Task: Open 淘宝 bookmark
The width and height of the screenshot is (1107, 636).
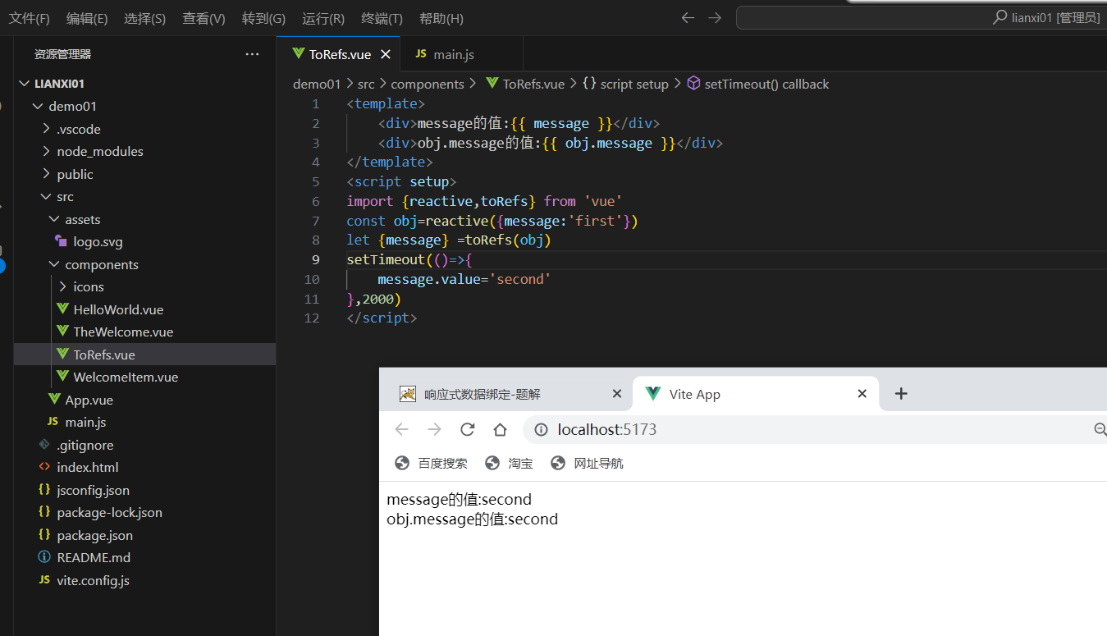Action: pos(509,463)
